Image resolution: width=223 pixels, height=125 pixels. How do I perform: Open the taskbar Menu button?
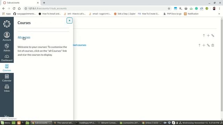(x=6, y=123)
